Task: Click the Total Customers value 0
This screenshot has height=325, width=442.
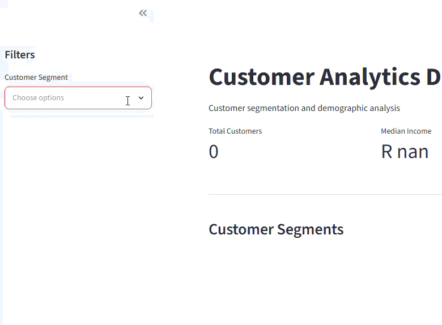Action: [214, 152]
